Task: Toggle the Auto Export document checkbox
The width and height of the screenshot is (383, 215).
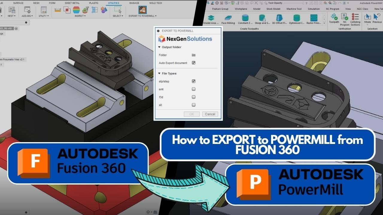Action: (194, 63)
